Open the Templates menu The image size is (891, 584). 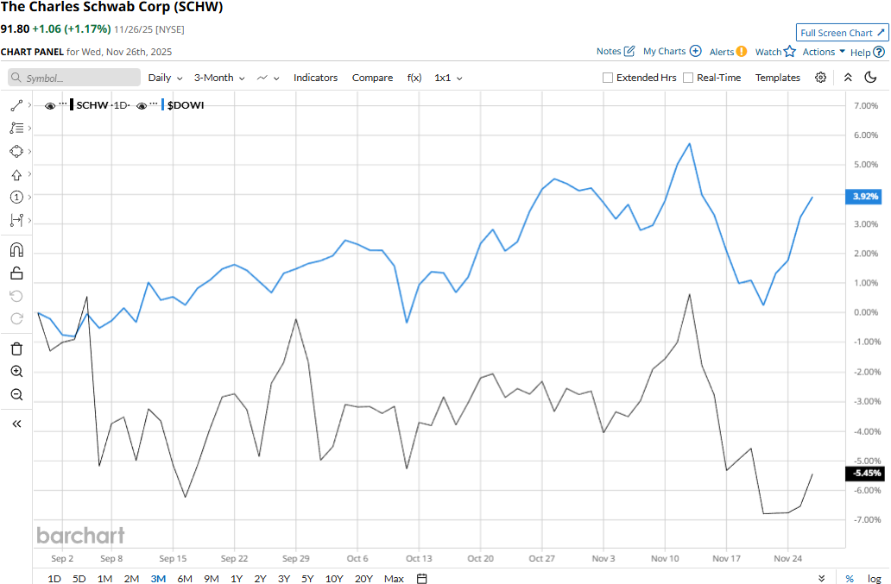[777, 78]
